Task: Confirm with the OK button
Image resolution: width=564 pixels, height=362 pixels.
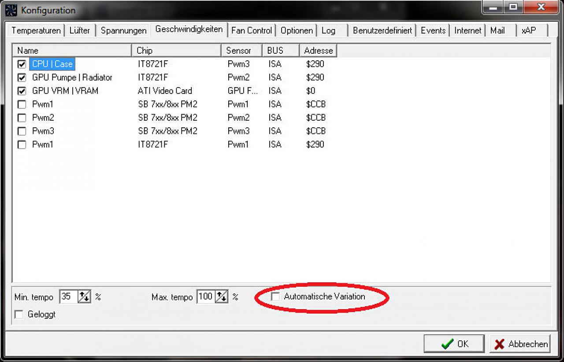Action: tap(454, 344)
